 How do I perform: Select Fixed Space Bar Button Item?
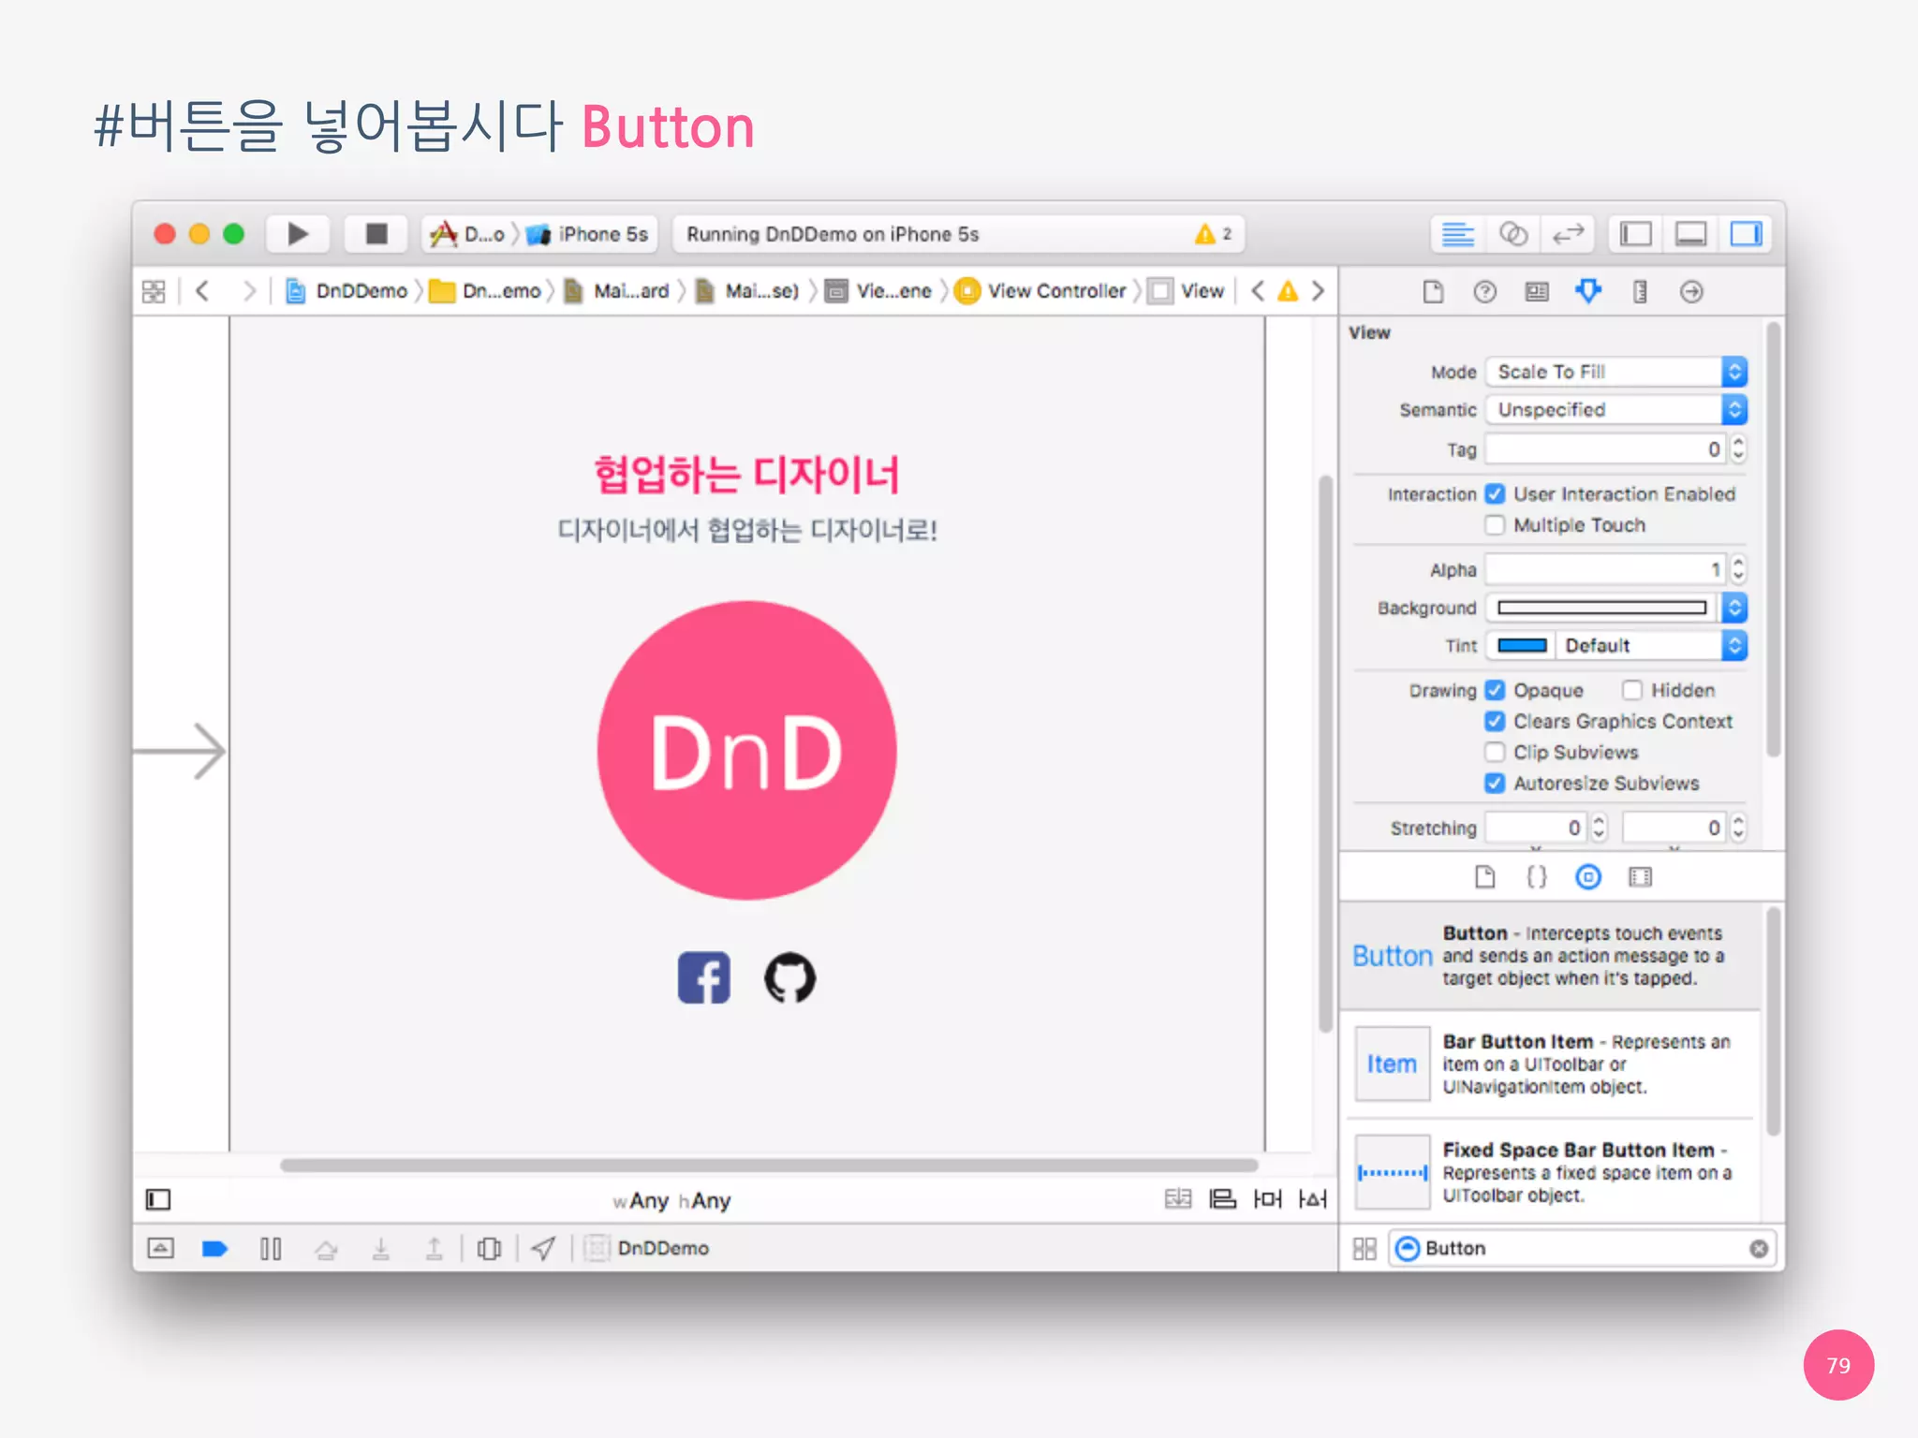click(1551, 1172)
